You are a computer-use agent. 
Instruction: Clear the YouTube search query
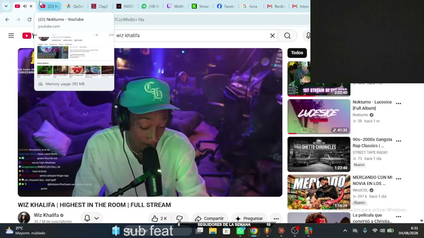coord(272,36)
